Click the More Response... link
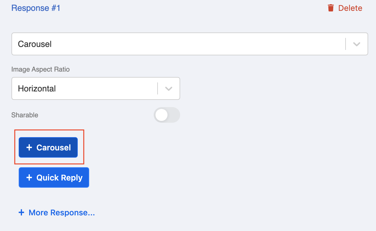This screenshot has width=376, height=231. tap(61, 213)
